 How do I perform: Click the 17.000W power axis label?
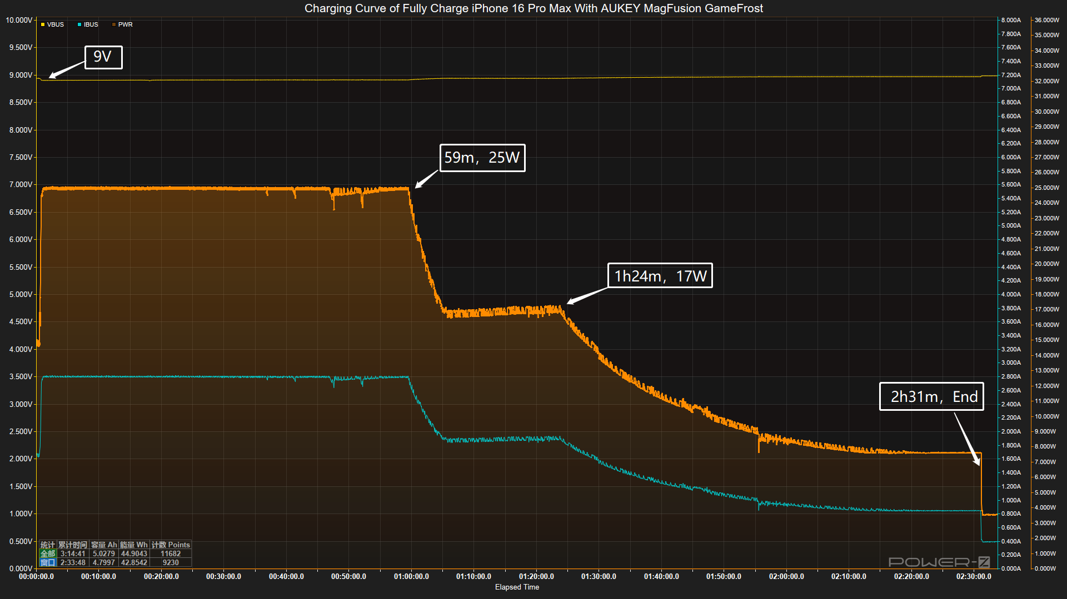1047,309
